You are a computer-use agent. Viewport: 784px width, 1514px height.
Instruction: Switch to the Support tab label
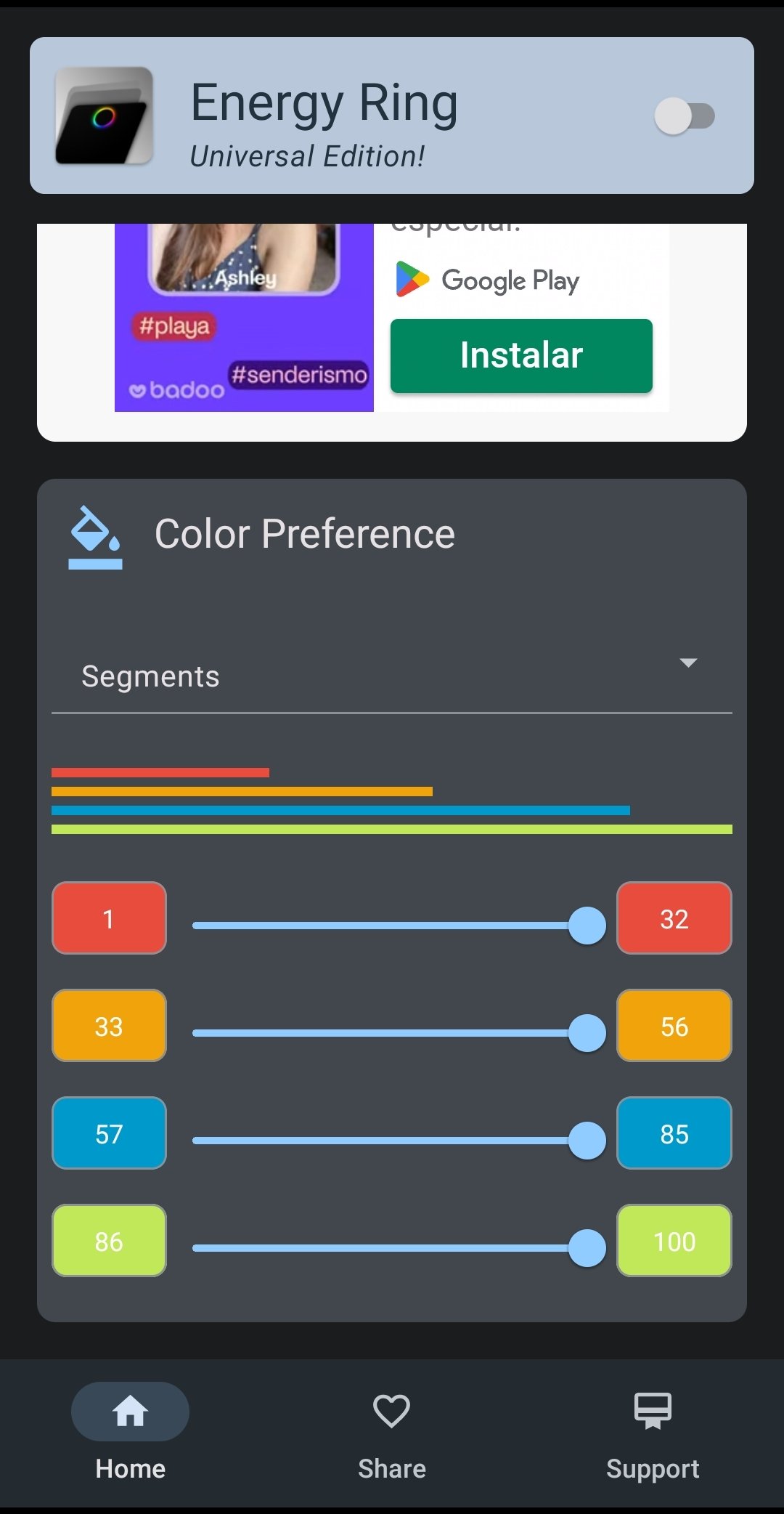pos(653,1468)
